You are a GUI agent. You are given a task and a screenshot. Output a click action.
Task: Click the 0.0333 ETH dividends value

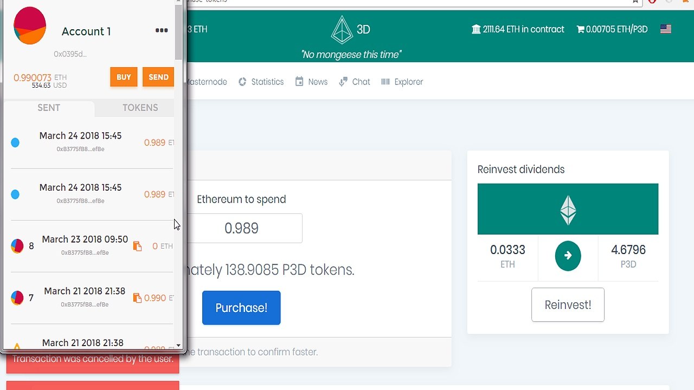507,250
